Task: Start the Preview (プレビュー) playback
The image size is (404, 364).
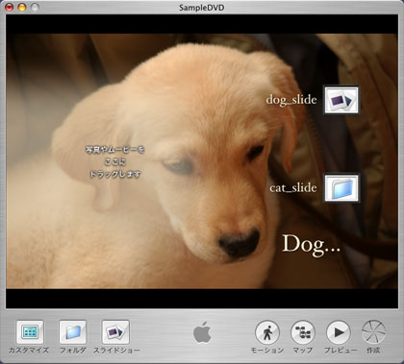Action: (x=339, y=332)
